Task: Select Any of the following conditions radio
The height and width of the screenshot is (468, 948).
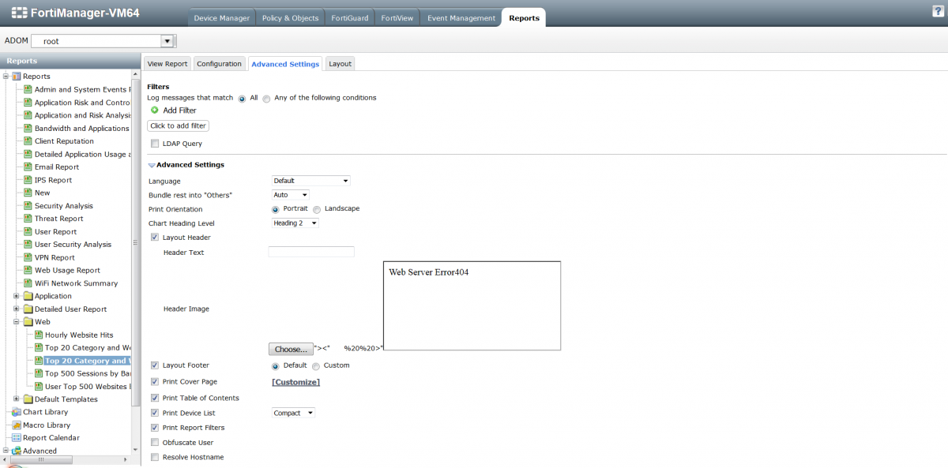Action: 266,99
